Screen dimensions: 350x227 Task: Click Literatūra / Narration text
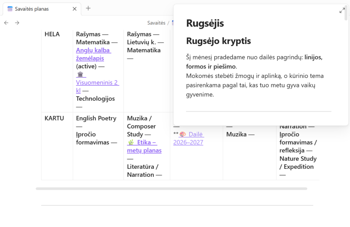(143, 171)
